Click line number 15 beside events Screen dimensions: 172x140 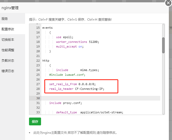point(38,28)
